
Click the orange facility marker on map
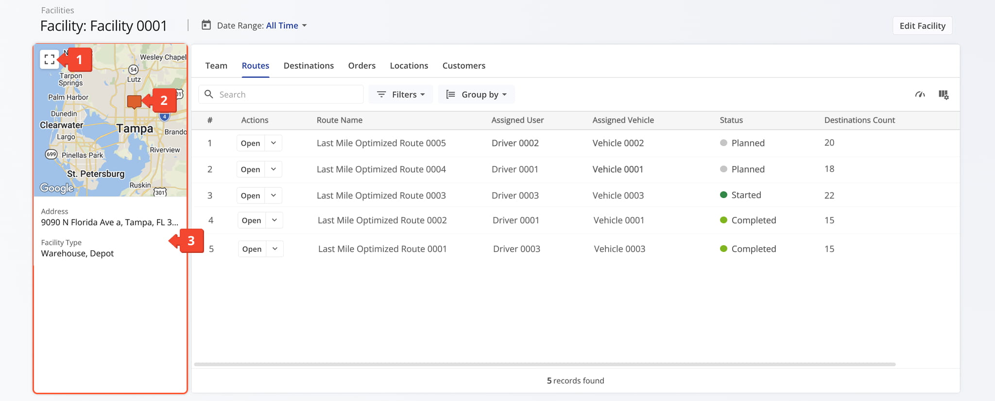pos(134,101)
